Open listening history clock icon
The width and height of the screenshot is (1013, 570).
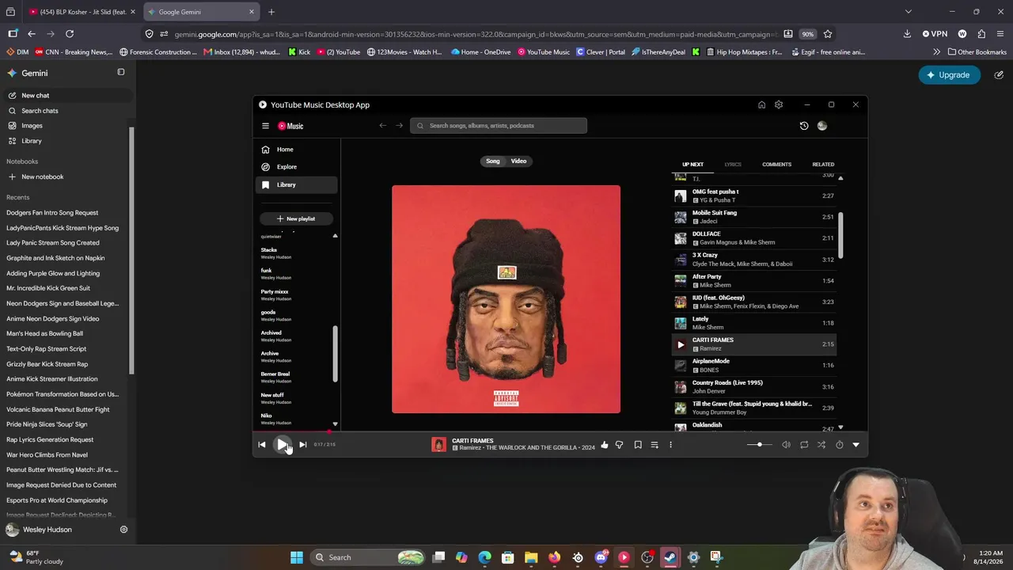click(x=804, y=126)
